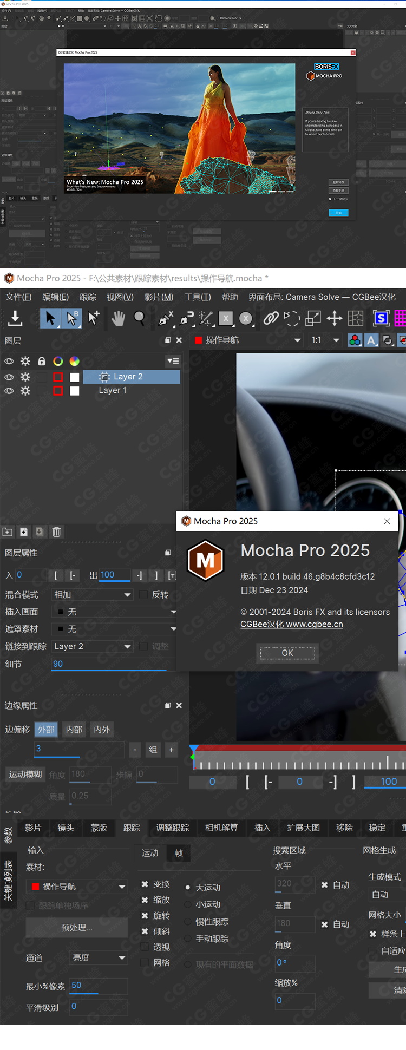Image resolution: width=406 pixels, height=1050 pixels.
Task: Switch to the 相机解算 tab
Action: (x=221, y=828)
